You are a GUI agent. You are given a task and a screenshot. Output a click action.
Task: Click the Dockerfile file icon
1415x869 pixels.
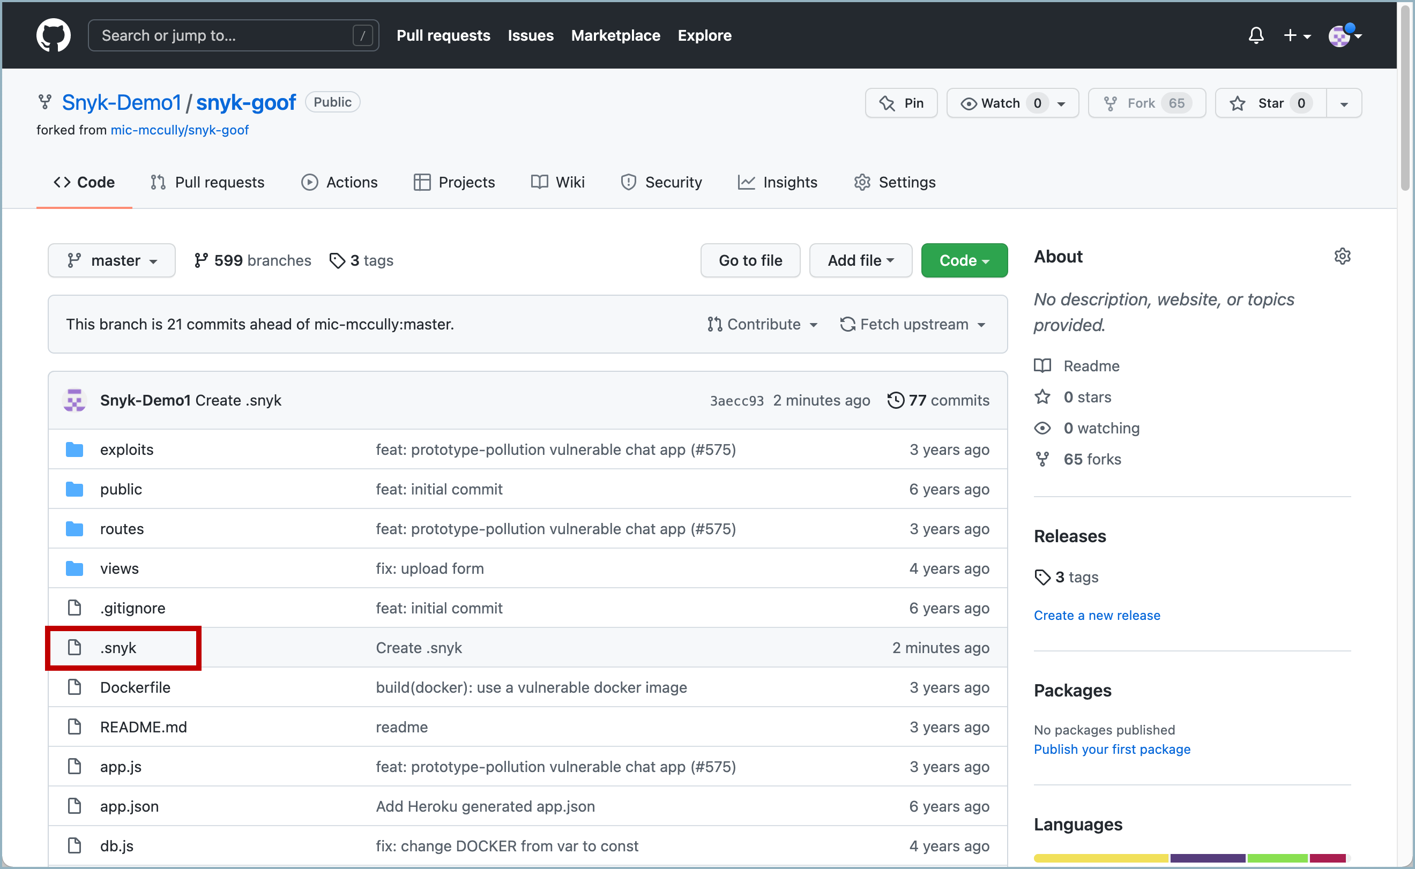click(x=74, y=687)
